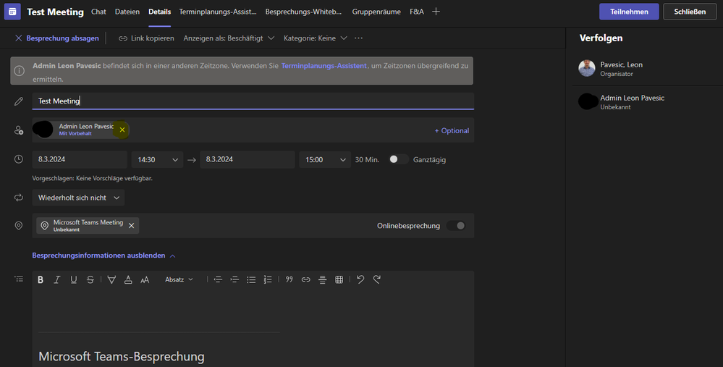Open the Kategorie: Keine dropdown
Screen dimensions: 723x367
point(316,38)
